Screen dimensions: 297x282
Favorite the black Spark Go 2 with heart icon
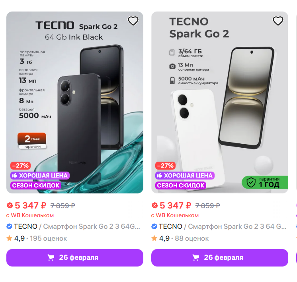133,21
